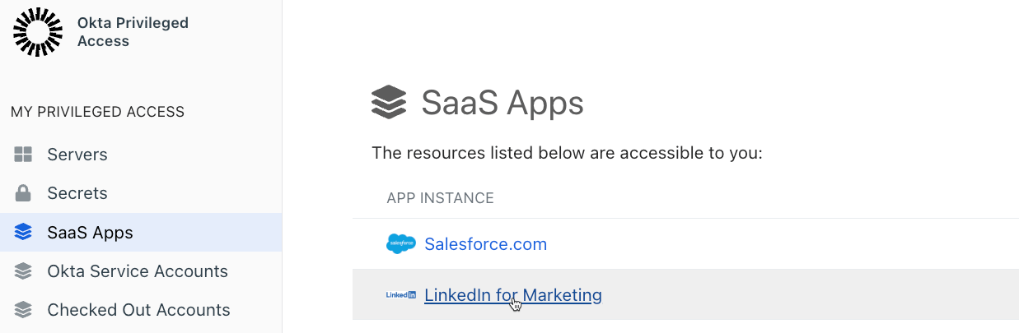The height and width of the screenshot is (333, 1019).
Task: Click the My Privileged Access section label
Action: [x=97, y=112]
